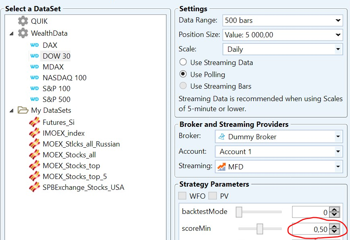Viewport: 350px width, 240px height.
Task: Select the WD icon next to DAX
Action: 35,45
